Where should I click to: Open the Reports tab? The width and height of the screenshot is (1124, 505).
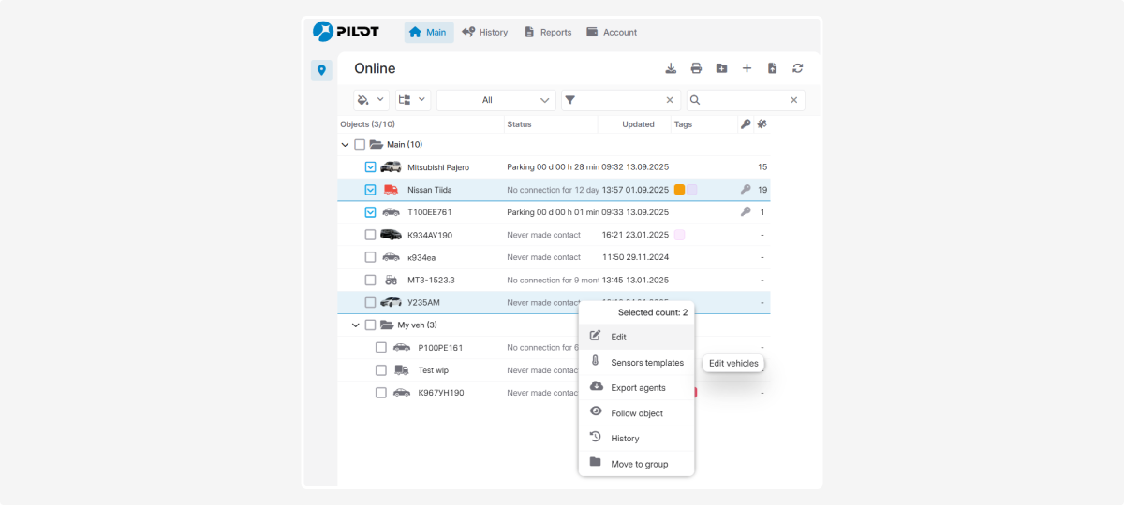pos(548,33)
